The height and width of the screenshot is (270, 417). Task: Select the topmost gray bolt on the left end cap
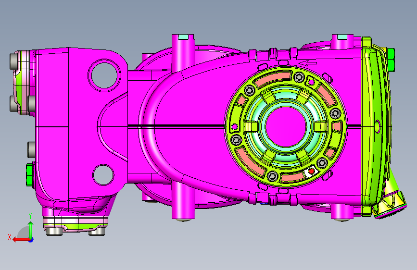(x=13, y=61)
